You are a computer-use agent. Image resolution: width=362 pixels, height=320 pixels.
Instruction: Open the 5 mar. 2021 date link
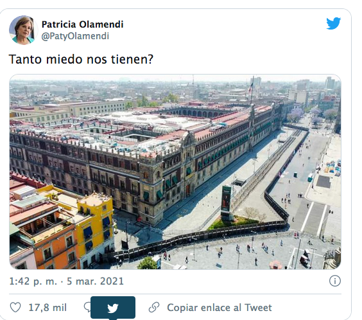coord(96,281)
